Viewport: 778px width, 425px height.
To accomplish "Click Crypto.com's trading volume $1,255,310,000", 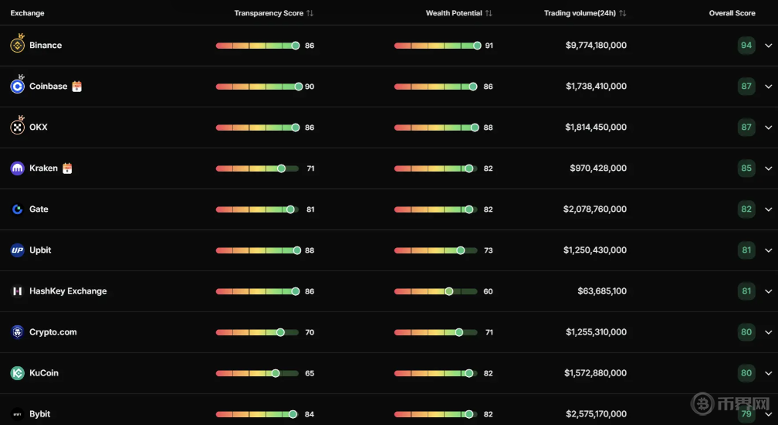I will pyautogui.click(x=596, y=332).
